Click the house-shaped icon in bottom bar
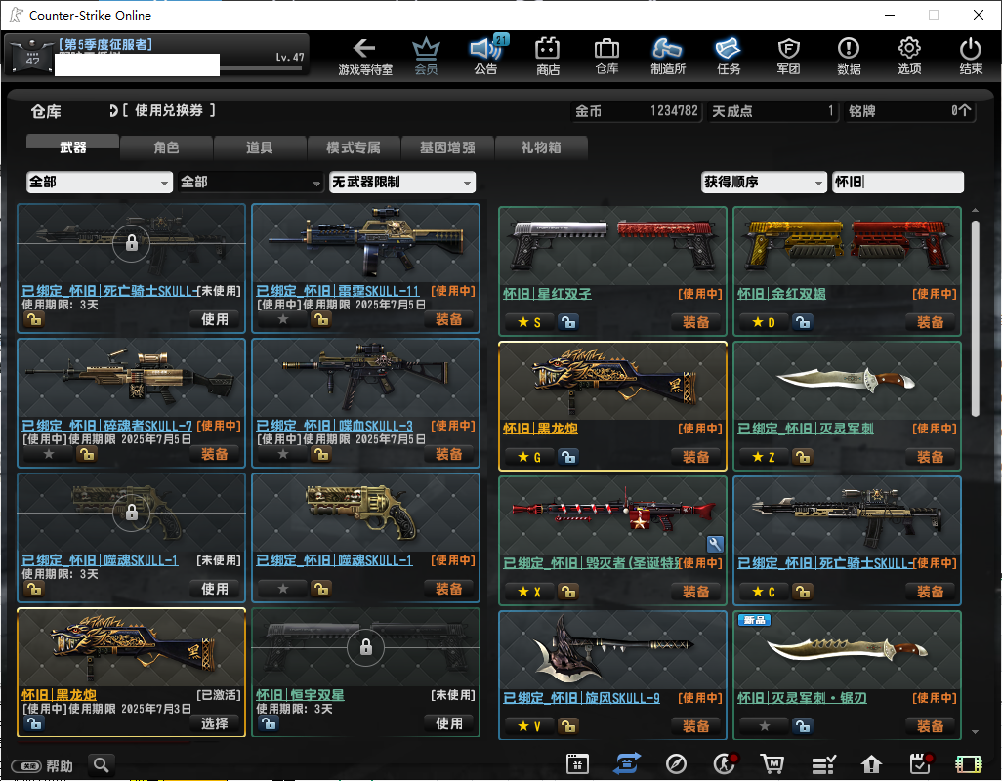The image size is (1002, 781). click(871, 763)
